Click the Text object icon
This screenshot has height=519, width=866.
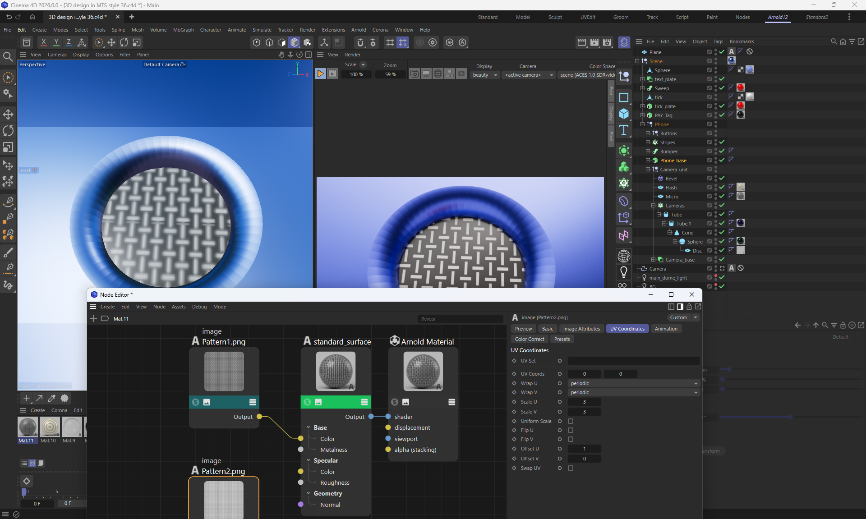click(624, 130)
